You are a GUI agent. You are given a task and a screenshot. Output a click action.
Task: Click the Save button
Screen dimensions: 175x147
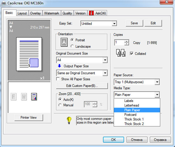click(134, 23)
